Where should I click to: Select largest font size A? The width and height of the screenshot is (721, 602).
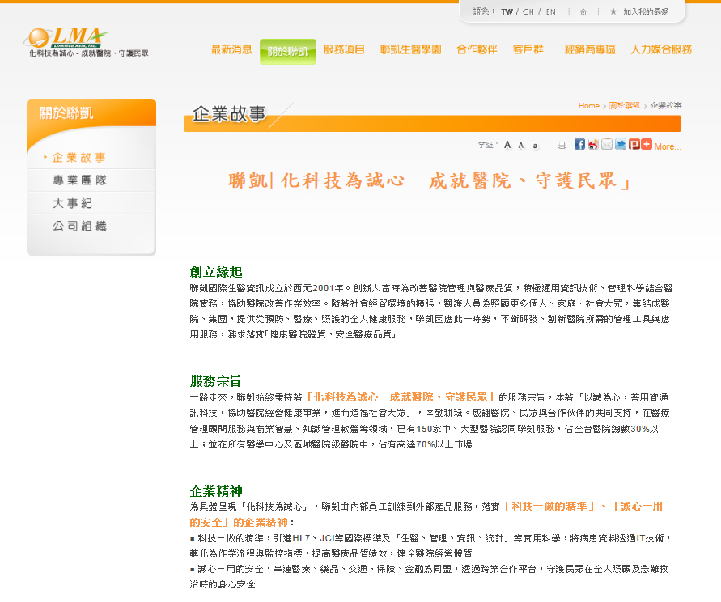point(507,145)
